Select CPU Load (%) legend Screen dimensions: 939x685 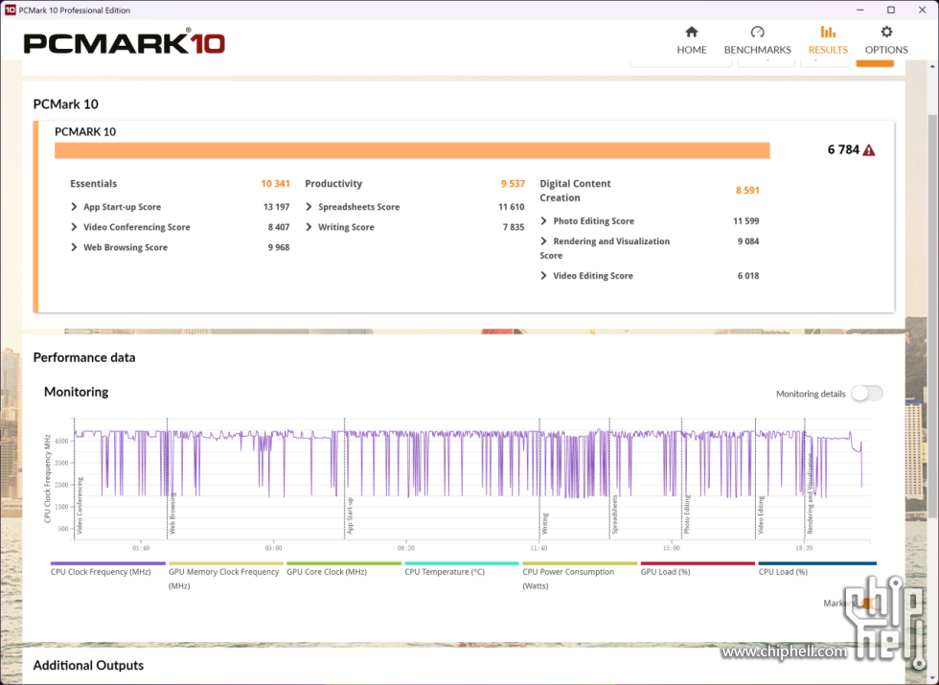click(816, 569)
